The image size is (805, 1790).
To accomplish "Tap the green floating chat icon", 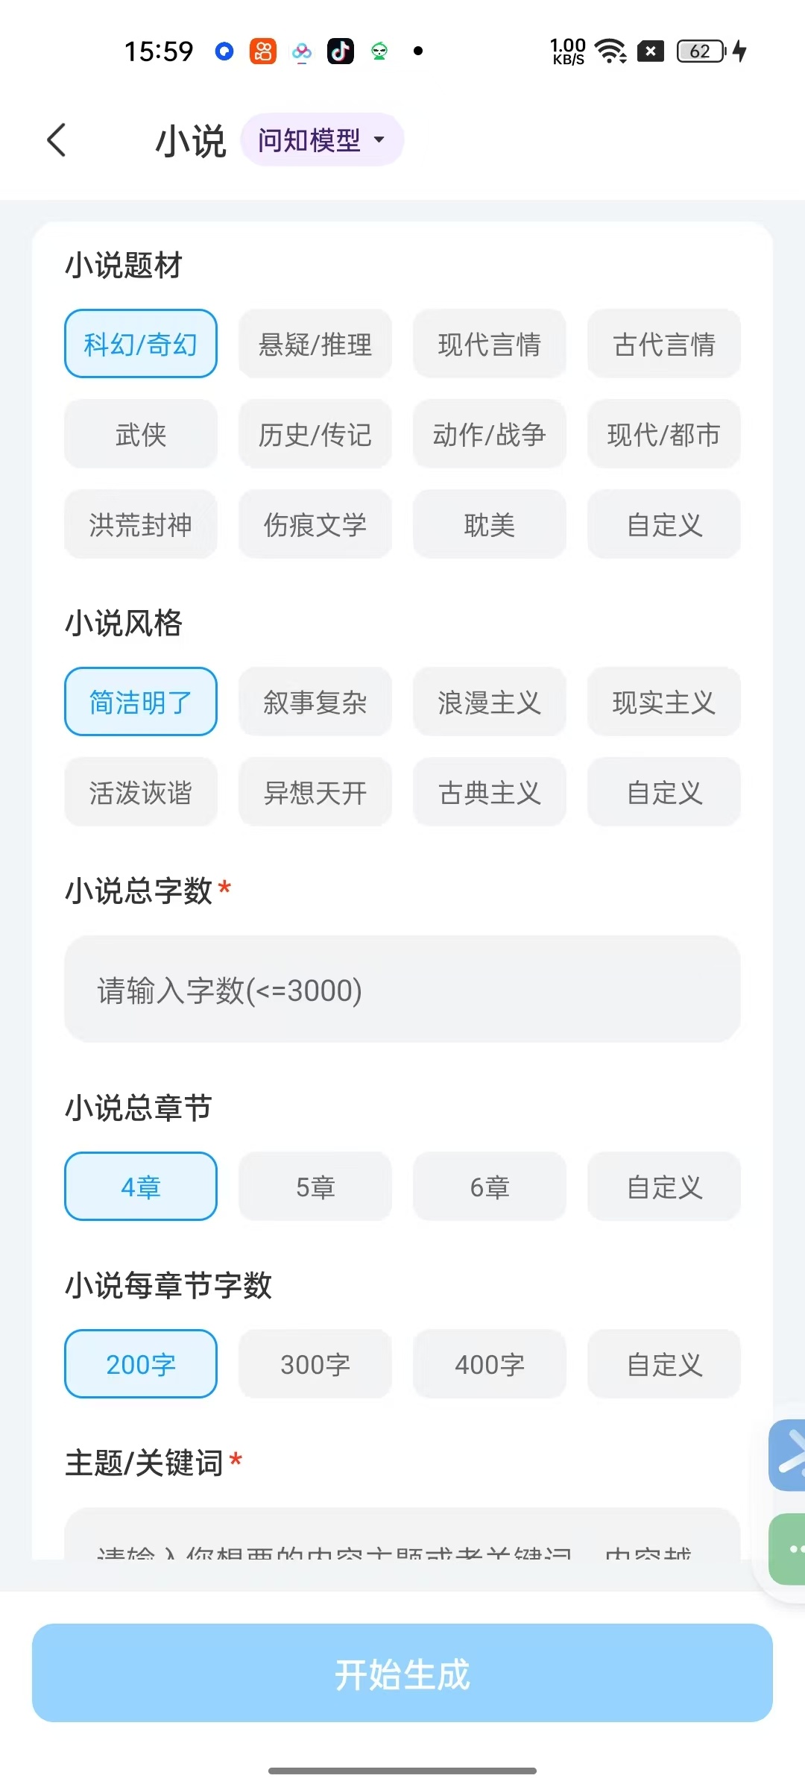I will coord(789,1549).
